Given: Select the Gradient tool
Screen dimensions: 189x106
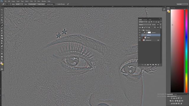Looking at the screenshot, I should (2, 38).
